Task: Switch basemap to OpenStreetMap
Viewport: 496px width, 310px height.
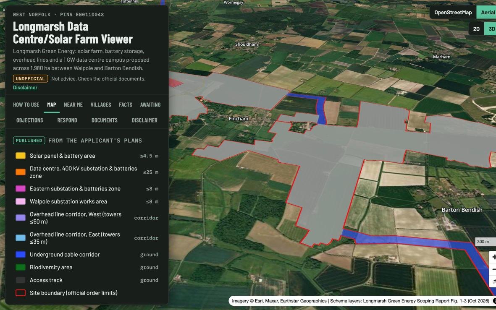Action: point(453,12)
